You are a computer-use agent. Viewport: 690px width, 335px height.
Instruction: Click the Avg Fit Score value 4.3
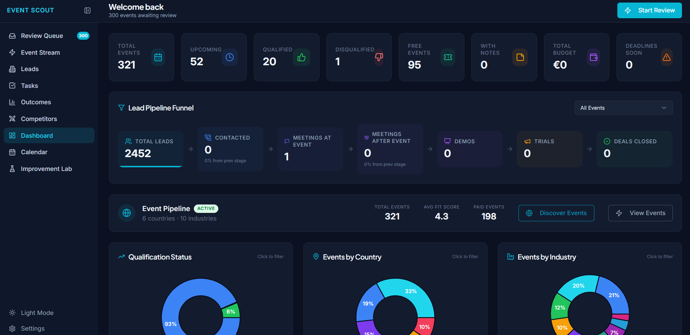tap(441, 217)
